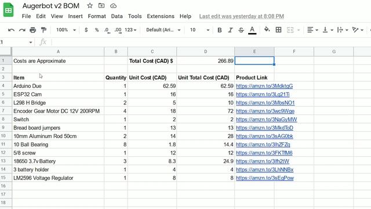Open the Bread board jumpers product link
The width and height of the screenshot is (371, 209).
(264, 128)
